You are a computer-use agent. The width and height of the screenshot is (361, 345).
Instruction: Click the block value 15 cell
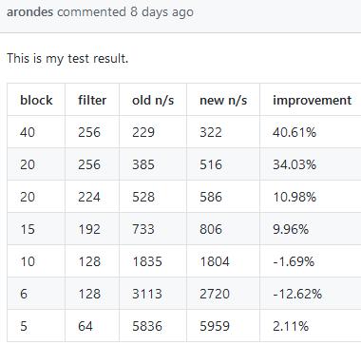point(36,229)
